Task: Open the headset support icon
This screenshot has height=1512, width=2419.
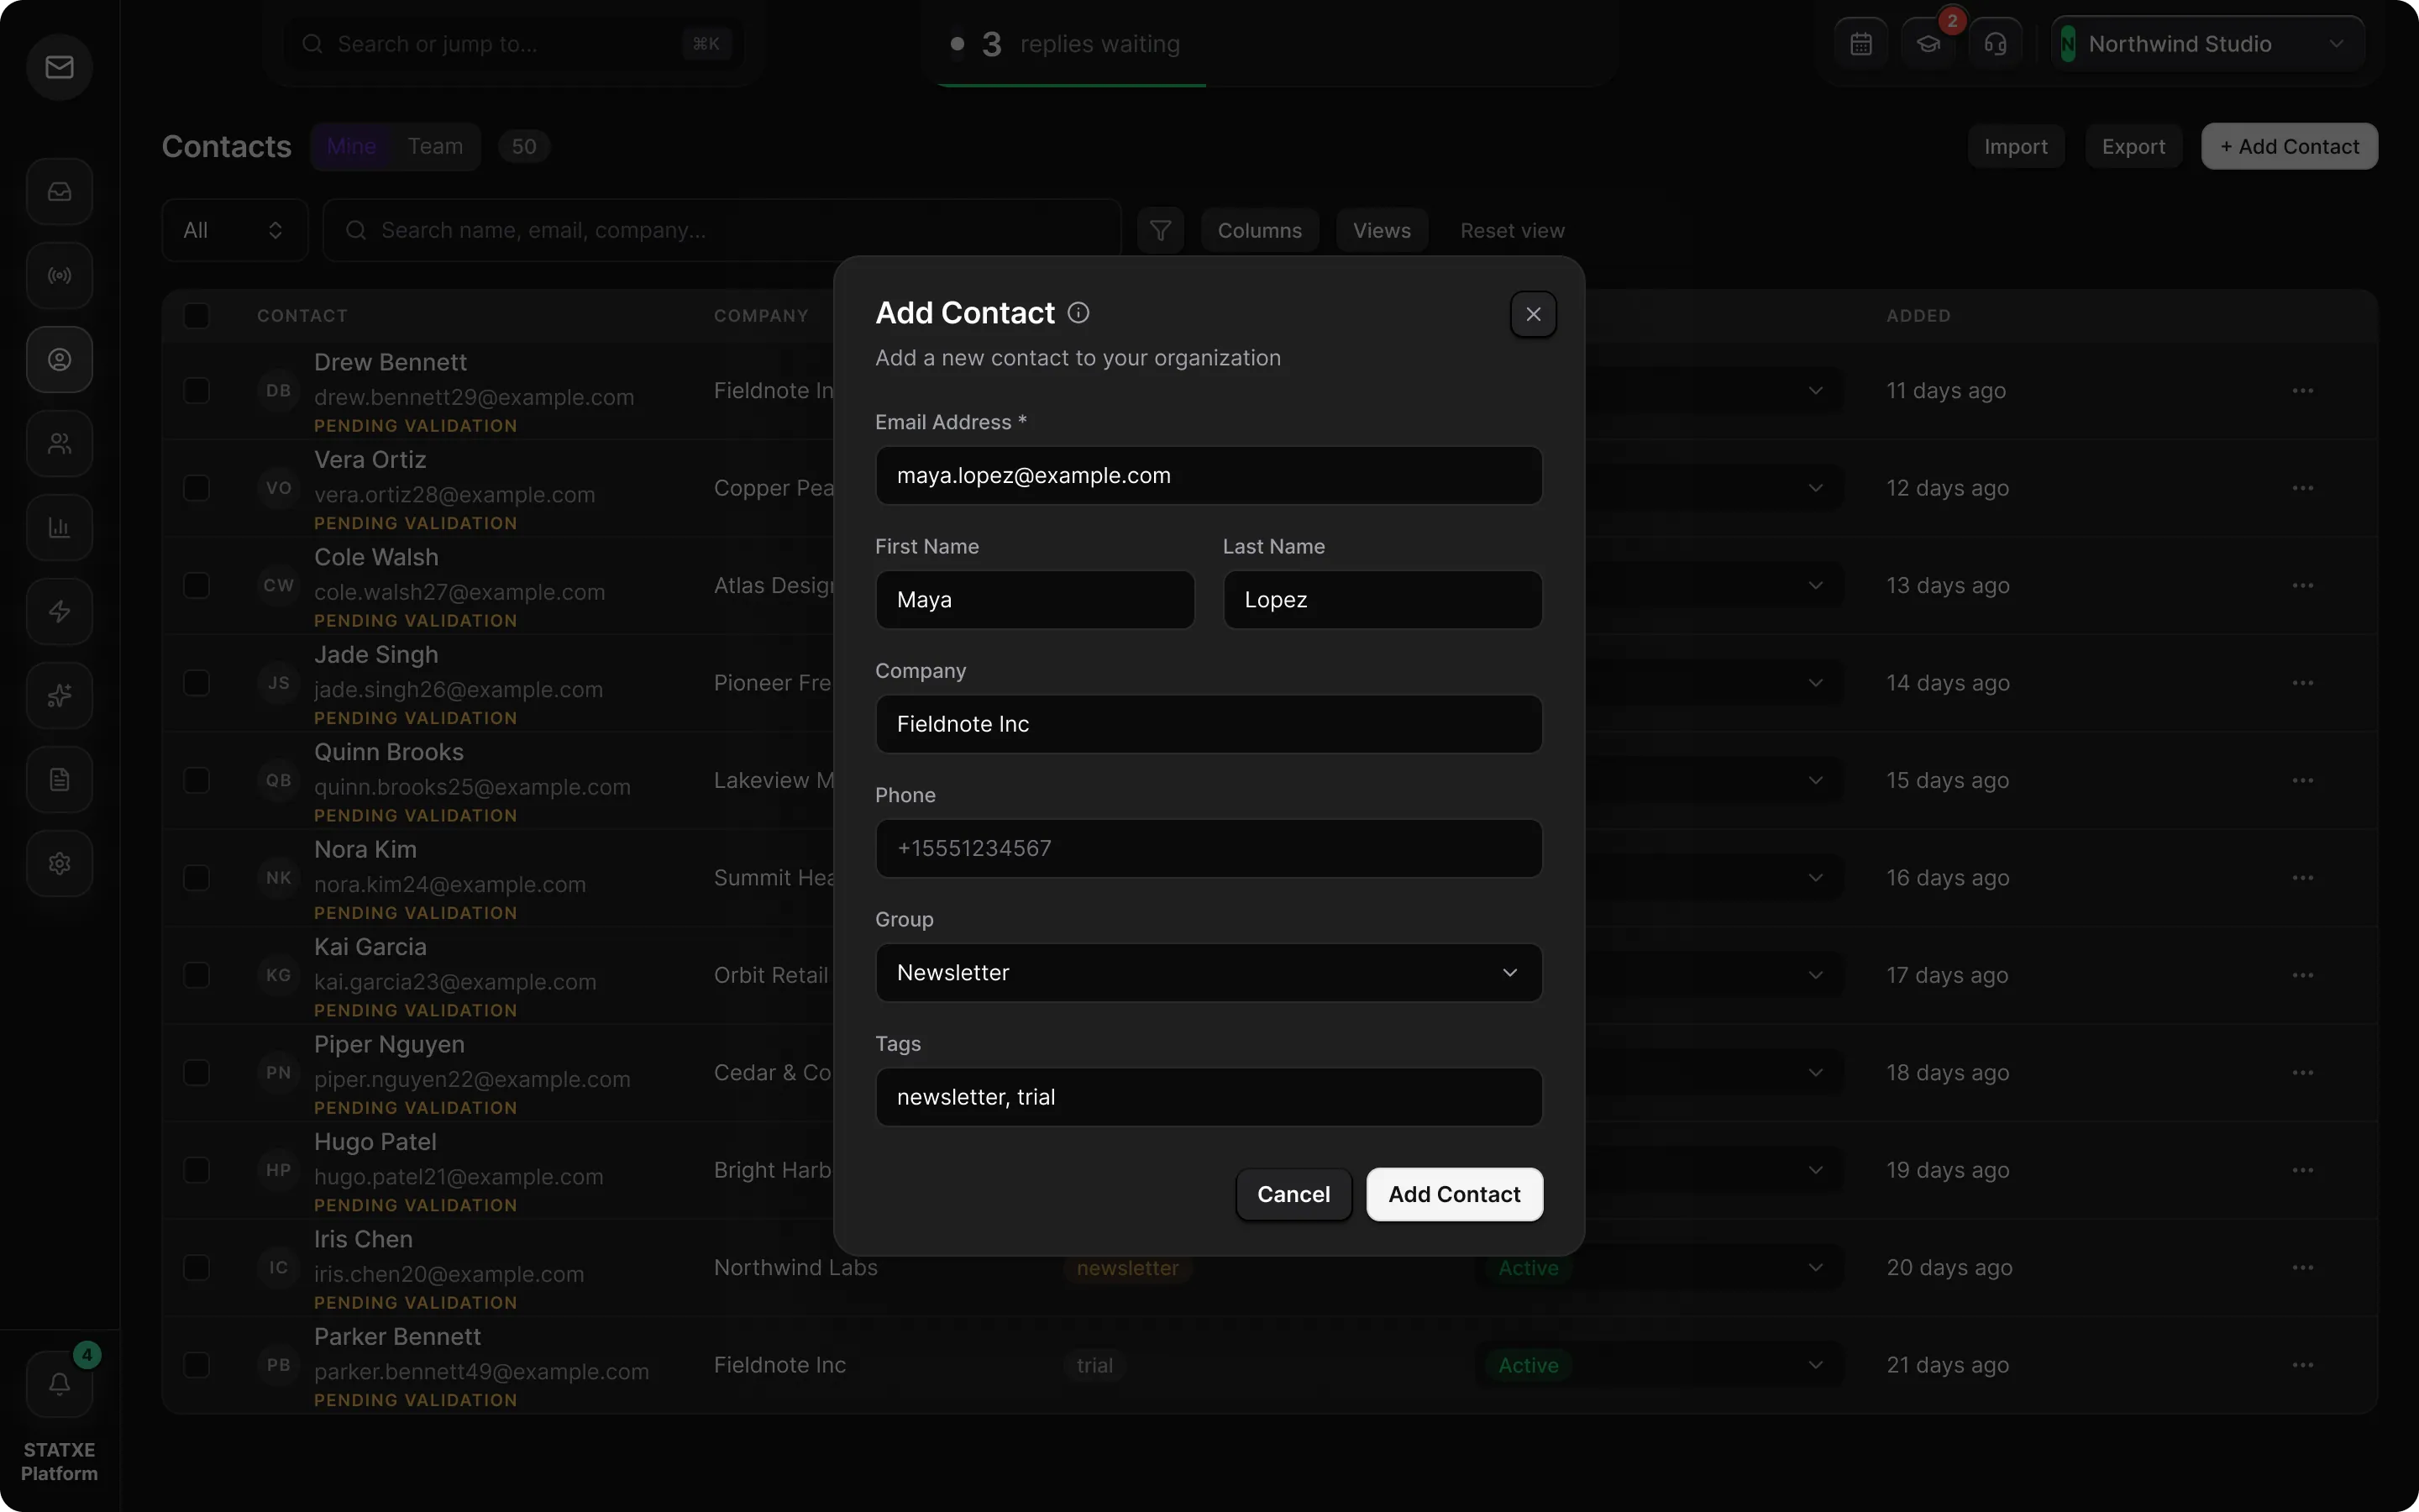Action: pos(1995,44)
